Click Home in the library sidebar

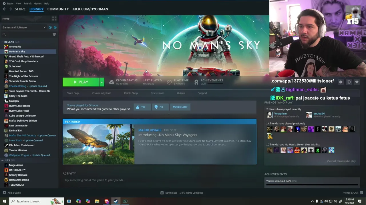[6, 19]
